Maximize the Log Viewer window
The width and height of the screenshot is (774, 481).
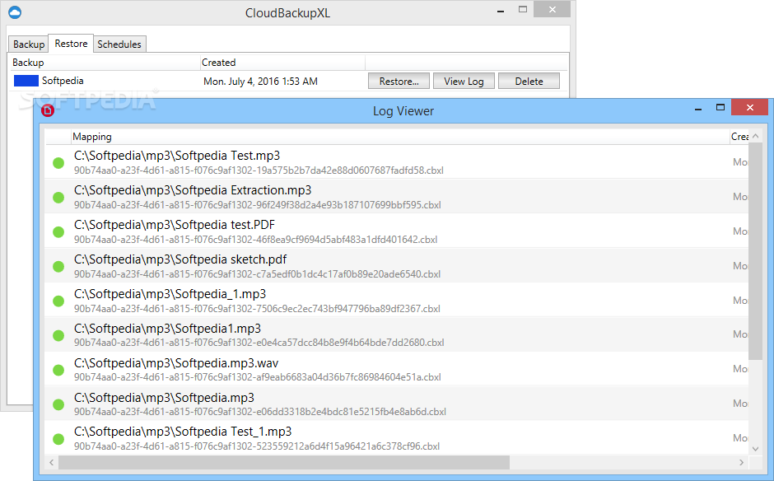[720, 107]
